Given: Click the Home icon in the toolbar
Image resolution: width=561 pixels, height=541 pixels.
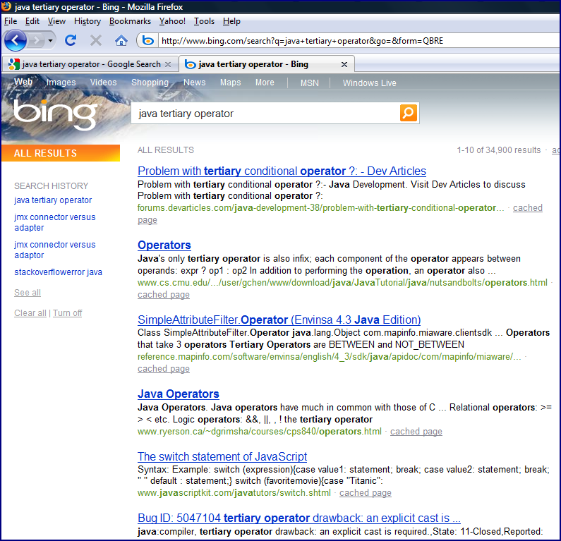Looking at the screenshot, I should pyautogui.click(x=121, y=40).
